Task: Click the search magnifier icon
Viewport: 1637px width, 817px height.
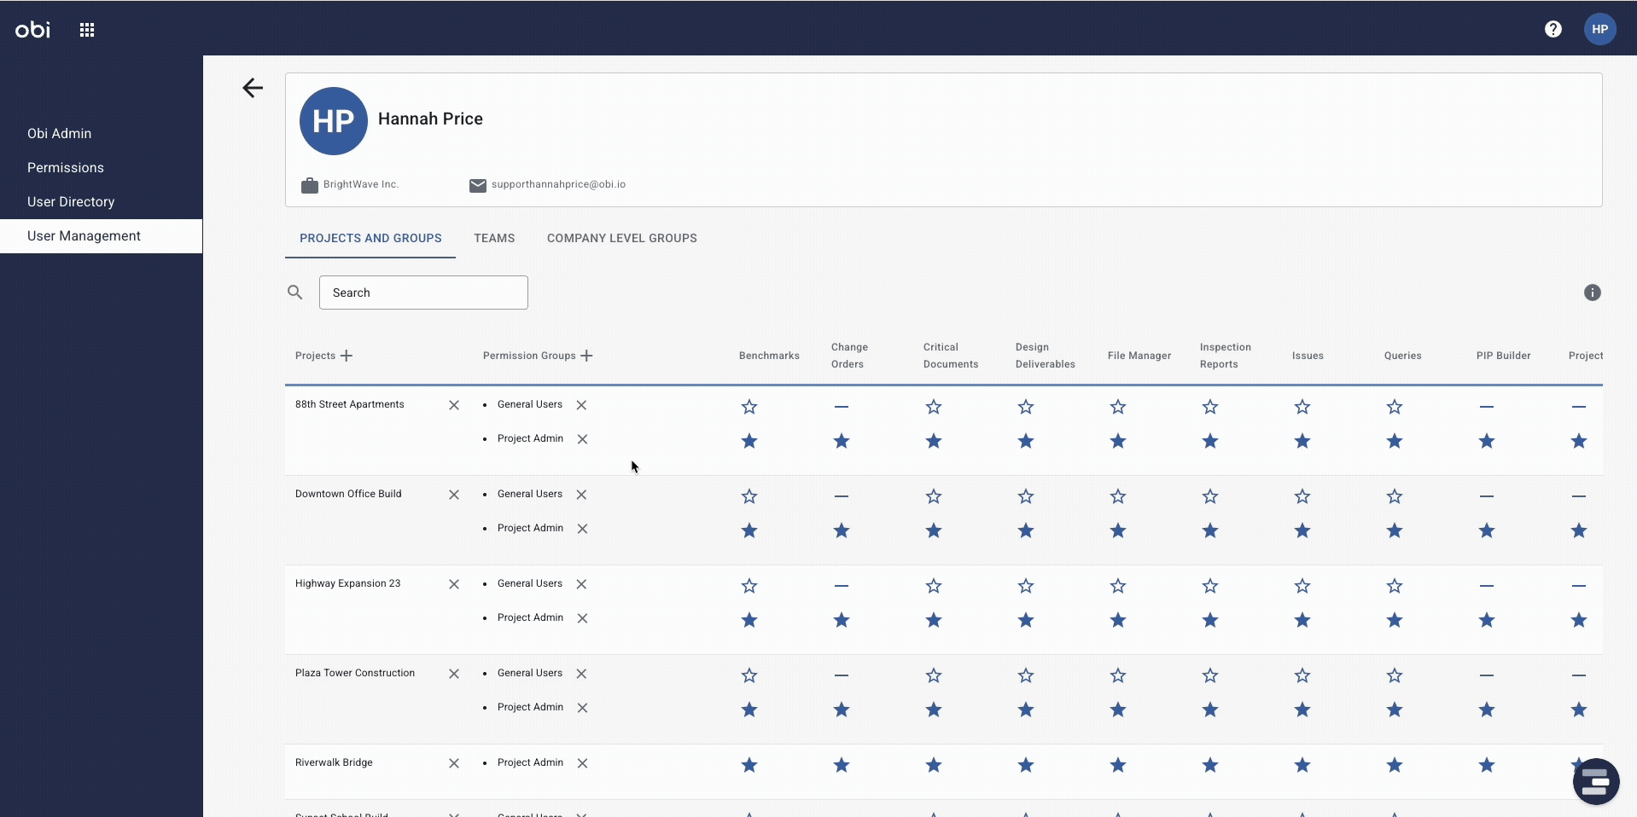Action: tap(295, 293)
